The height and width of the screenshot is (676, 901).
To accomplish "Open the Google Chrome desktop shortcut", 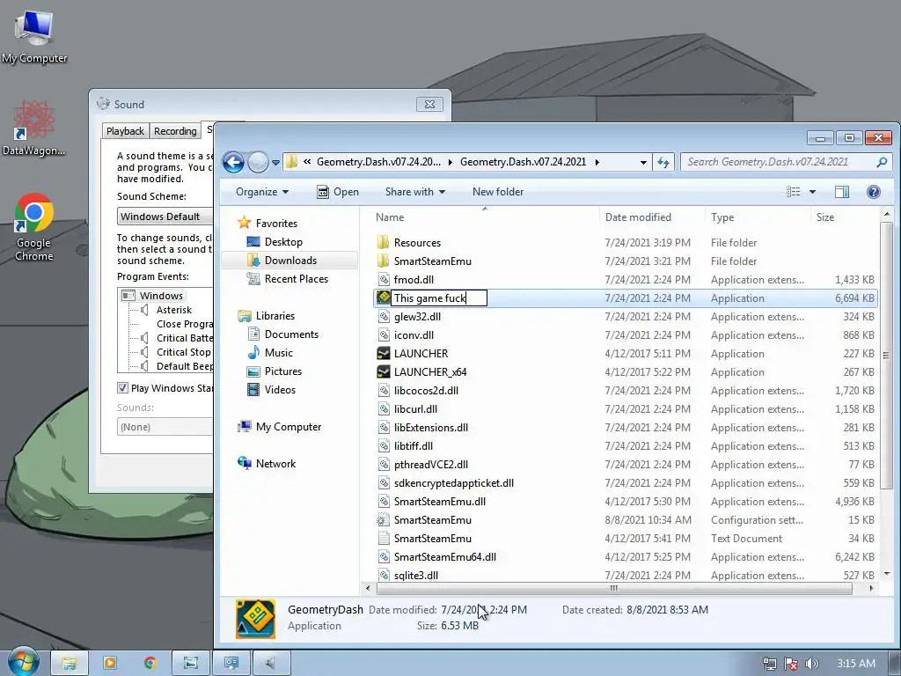I will (x=34, y=228).
